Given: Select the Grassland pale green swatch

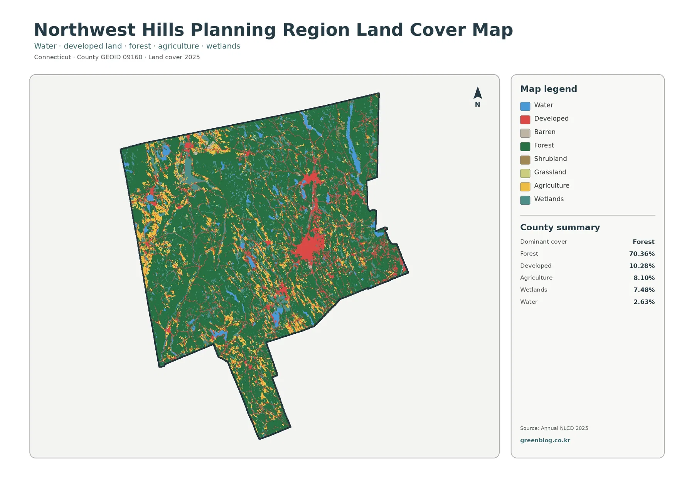Looking at the screenshot, I should click(525, 173).
